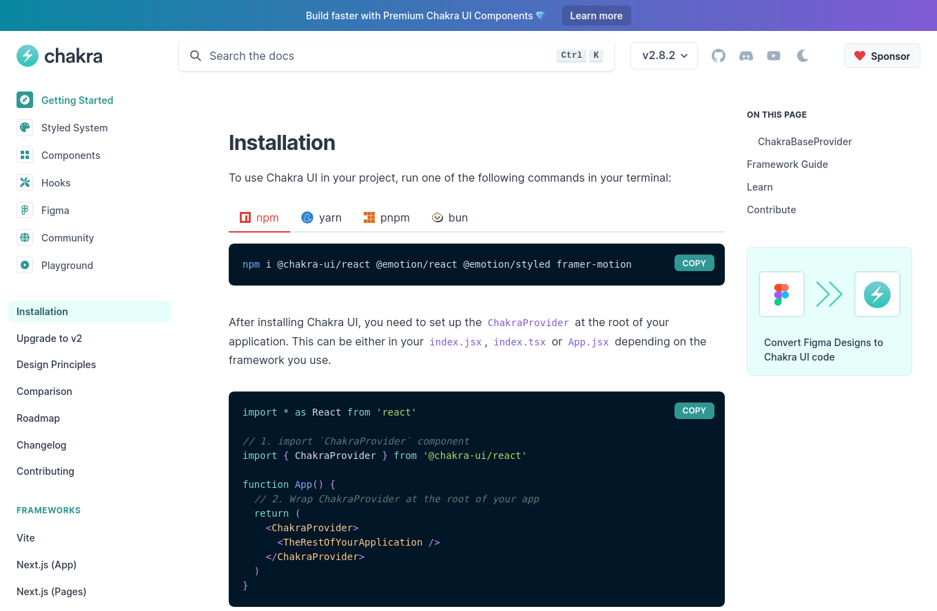
Task: Click the inline index.tsx code text
Action: click(x=519, y=342)
